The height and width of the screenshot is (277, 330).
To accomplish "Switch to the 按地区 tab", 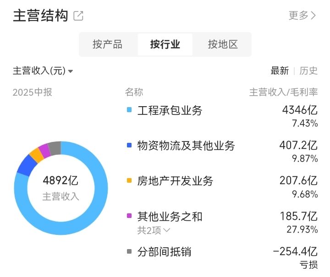I will click(223, 44).
